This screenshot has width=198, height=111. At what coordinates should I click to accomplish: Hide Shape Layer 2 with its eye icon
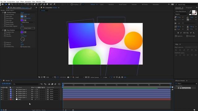click(2, 95)
